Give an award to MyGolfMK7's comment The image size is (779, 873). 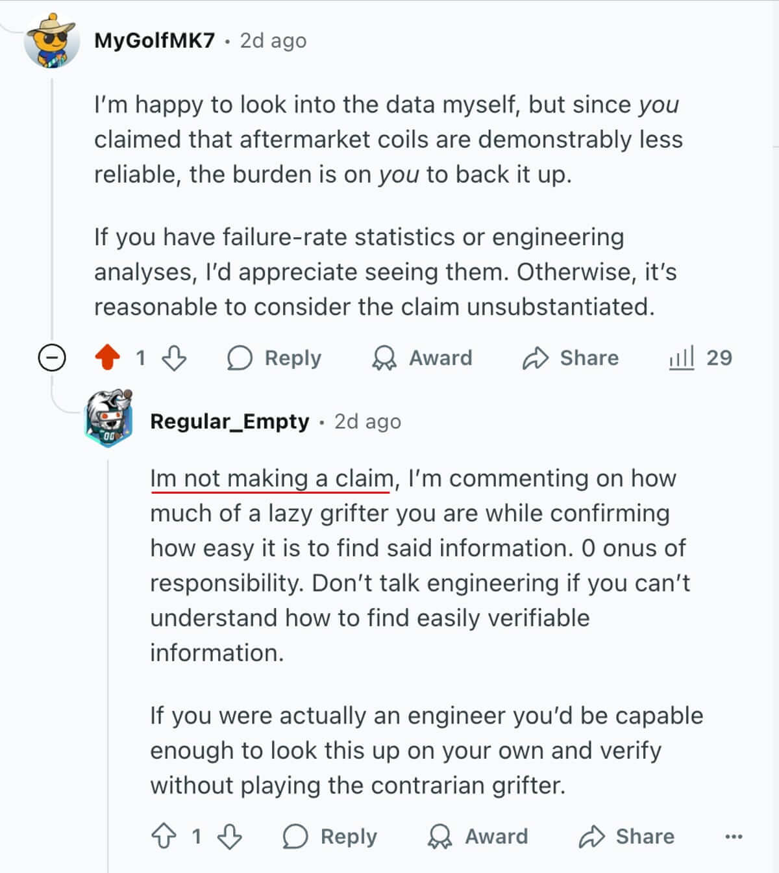point(422,358)
